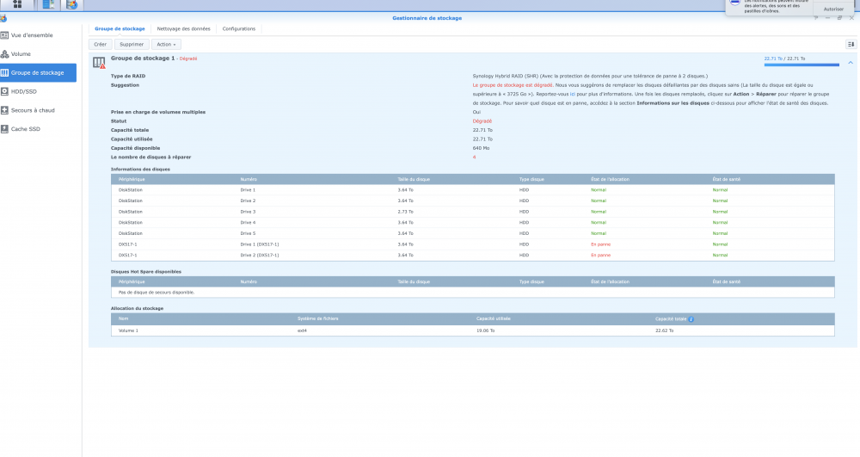
Task: Select the Drive 2 (DX517-1) row
Action: pyautogui.click(x=473, y=255)
